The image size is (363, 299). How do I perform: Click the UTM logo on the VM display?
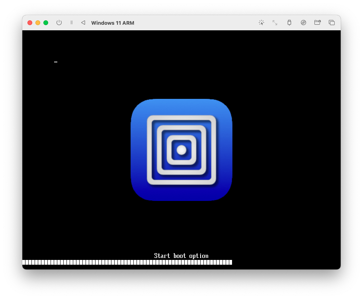[x=181, y=150]
